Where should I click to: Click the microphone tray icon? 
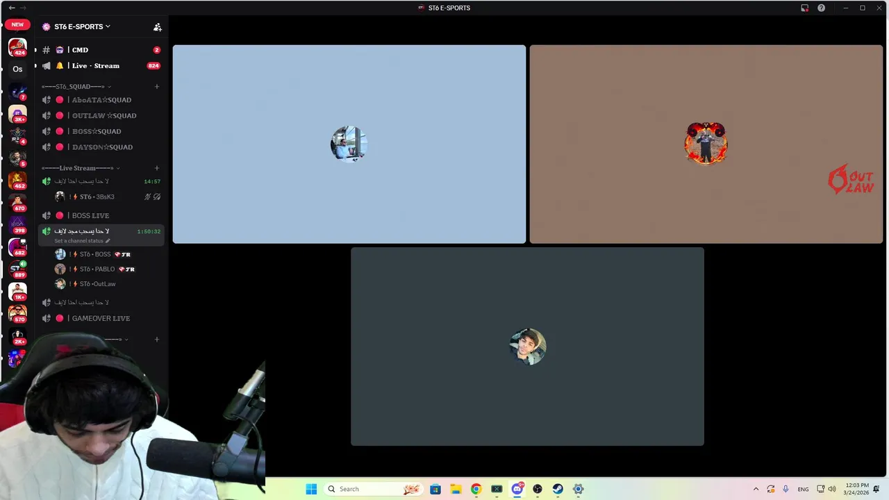(x=786, y=490)
